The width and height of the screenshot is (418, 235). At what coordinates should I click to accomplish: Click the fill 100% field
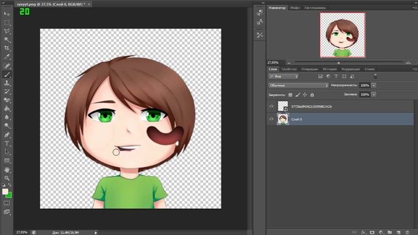tap(364, 95)
